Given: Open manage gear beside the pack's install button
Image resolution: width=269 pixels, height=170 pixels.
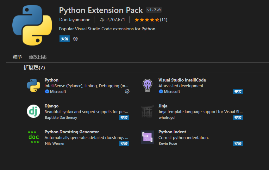Looking at the screenshot, I should (75, 39).
